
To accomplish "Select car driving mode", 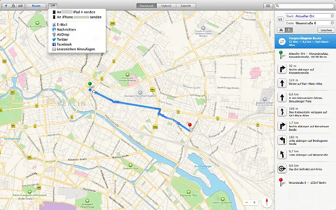I will pyautogui.click(x=281, y=30).
